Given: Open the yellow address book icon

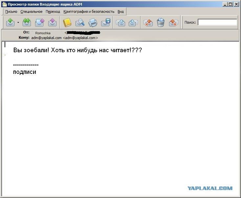Looking at the screenshot, I should (x=67, y=22).
